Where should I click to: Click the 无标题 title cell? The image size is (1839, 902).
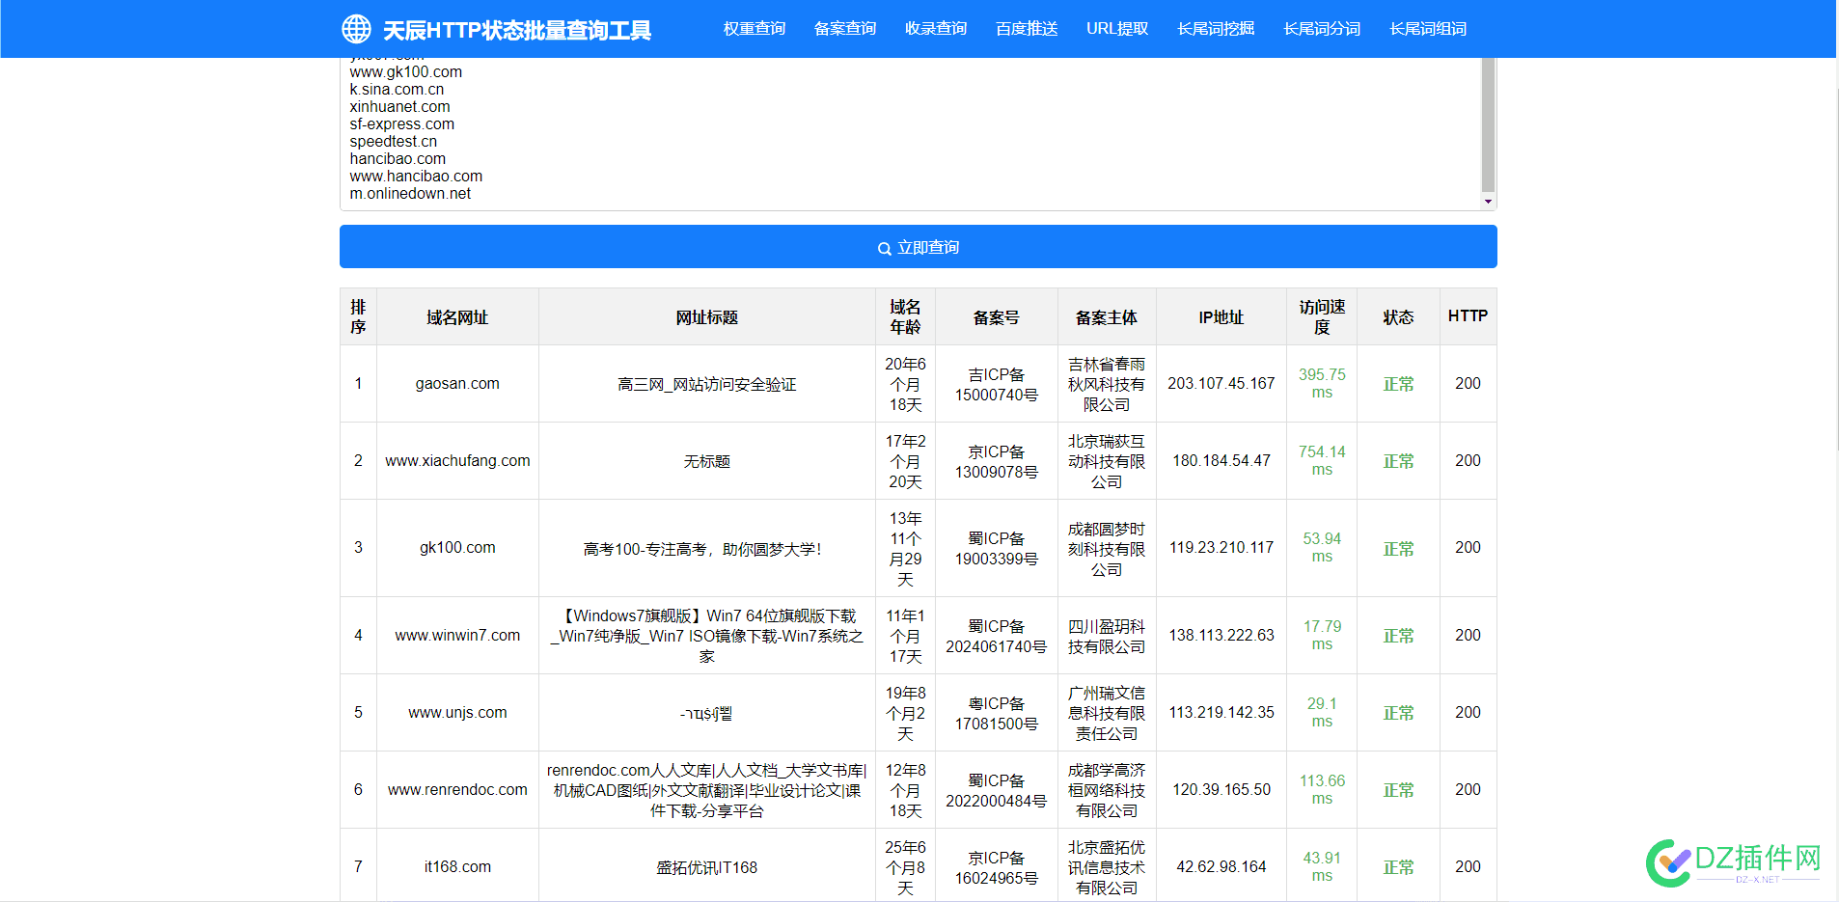(x=706, y=462)
